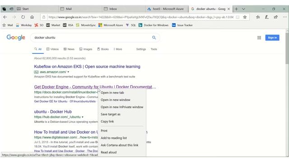Click the forward navigation arrow
Screen dimensions: 289x162
click(14, 17)
